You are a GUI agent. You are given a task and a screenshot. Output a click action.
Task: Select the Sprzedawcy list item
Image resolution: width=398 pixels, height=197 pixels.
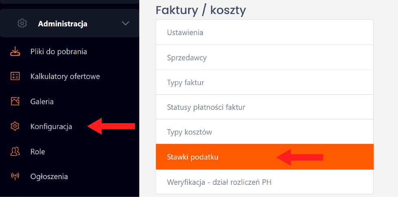pos(265,57)
